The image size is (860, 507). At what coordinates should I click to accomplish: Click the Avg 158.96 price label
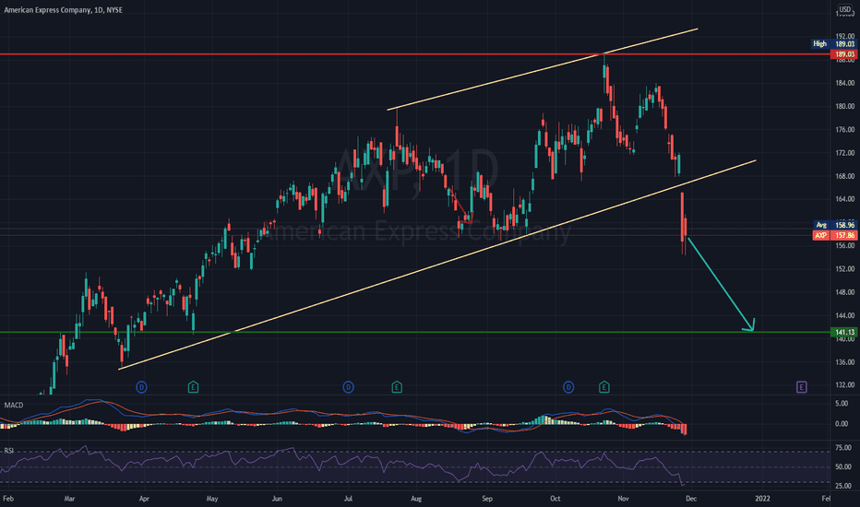[x=835, y=225]
